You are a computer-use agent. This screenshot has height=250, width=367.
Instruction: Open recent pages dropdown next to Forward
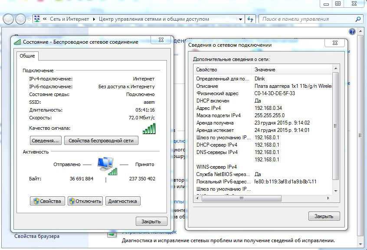(29, 19)
